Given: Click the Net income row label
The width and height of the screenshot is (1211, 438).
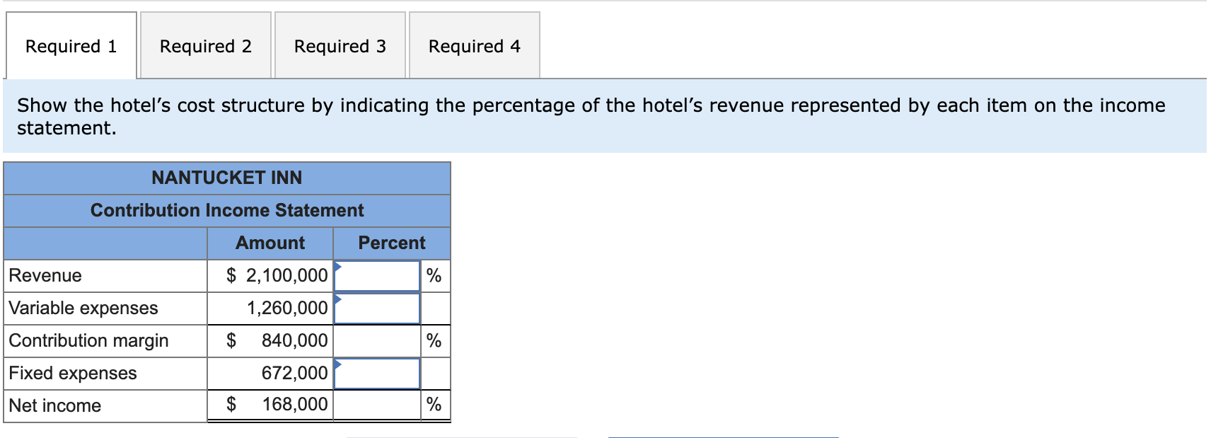Looking at the screenshot, I should pos(53,405).
